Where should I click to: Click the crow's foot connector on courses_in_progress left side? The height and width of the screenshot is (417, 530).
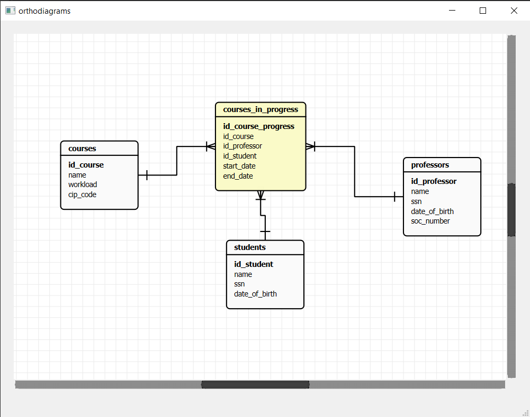[x=210, y=146]
